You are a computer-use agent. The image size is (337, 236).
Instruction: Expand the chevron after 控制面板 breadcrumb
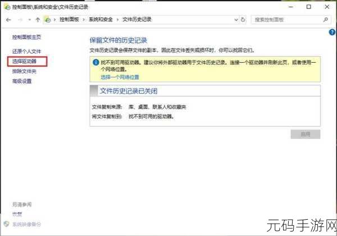(x=84, y=20)
